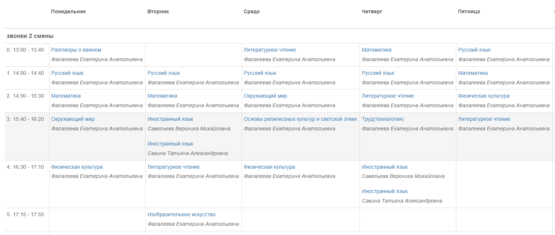This screenshot has height=235, width=555.
Task: Open Friday's Литературное чтение at 15:40
Action: point(484,119)
